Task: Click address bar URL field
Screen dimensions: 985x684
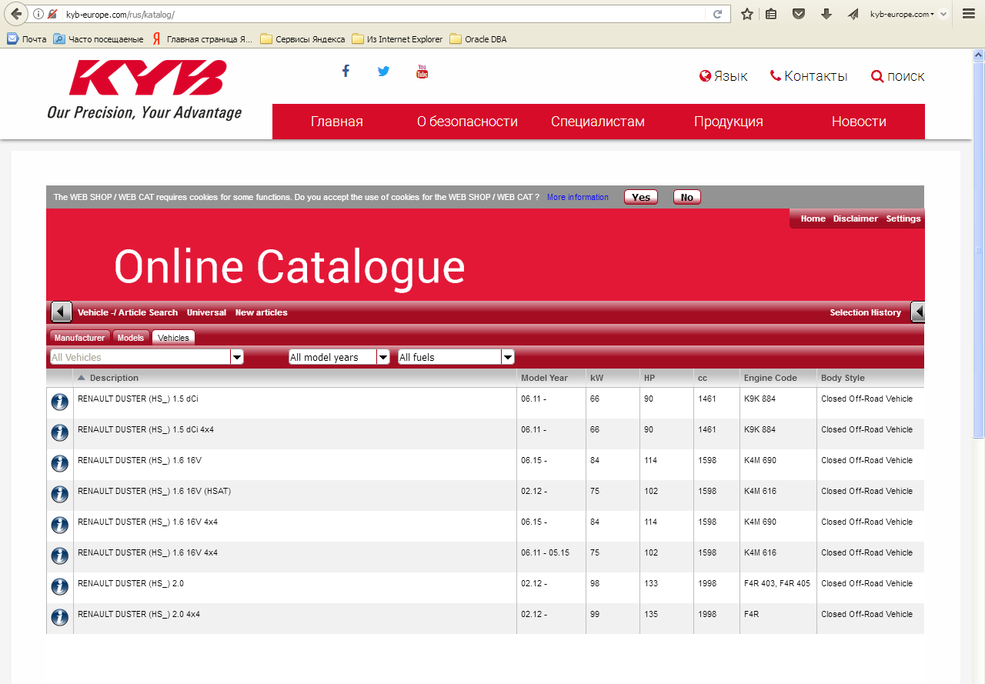Action: [385, 14]
